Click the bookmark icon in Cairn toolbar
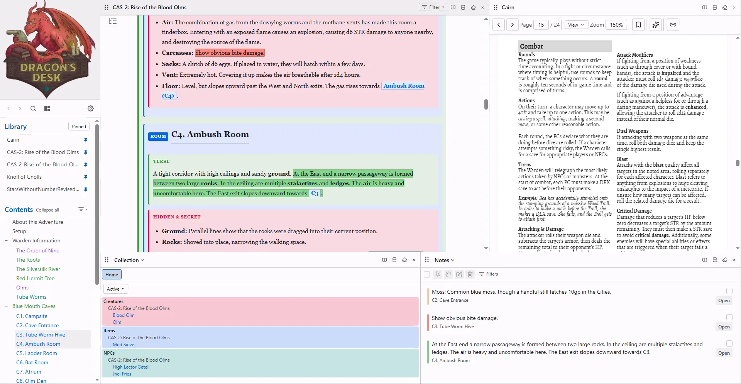This screenshot has height=384, width=741. pos(638,25)
